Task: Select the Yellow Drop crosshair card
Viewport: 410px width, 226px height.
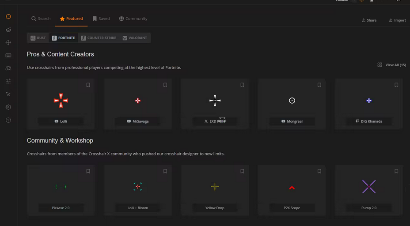Action: coord(215,190)
